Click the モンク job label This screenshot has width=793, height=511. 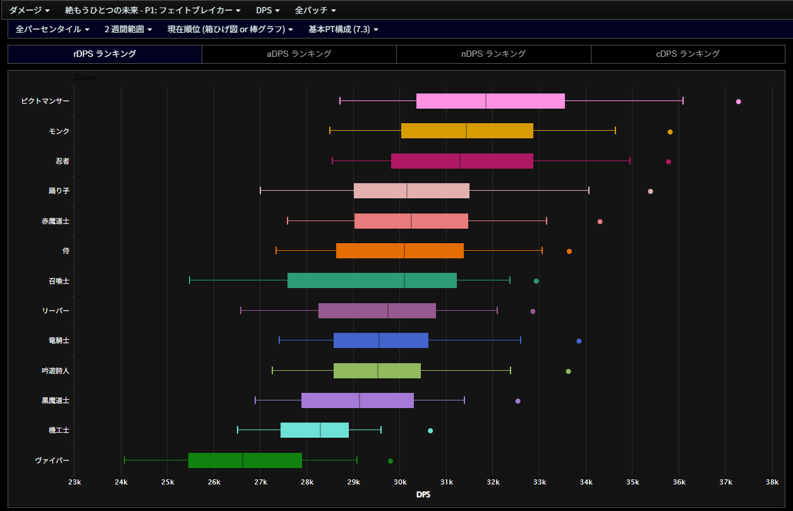(59, 131)
